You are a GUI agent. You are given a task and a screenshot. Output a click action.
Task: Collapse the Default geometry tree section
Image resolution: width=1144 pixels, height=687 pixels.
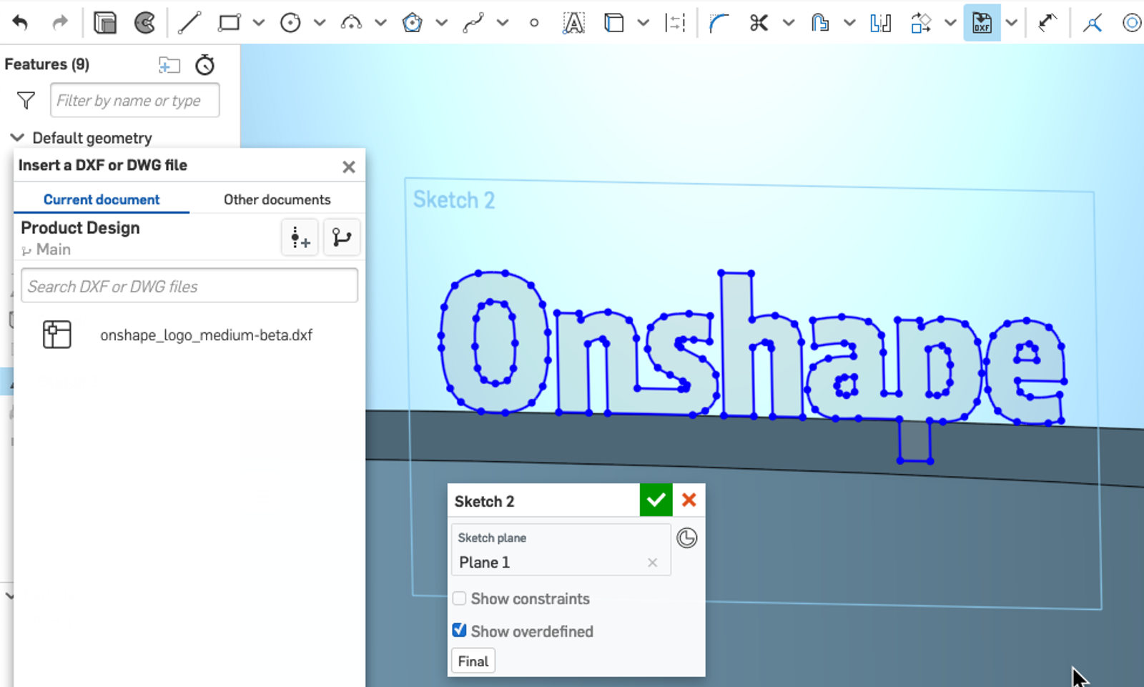pos(17,137)
